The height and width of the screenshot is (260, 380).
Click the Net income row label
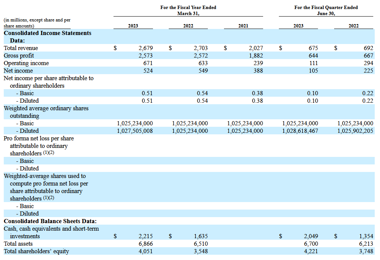click(18, 71)
